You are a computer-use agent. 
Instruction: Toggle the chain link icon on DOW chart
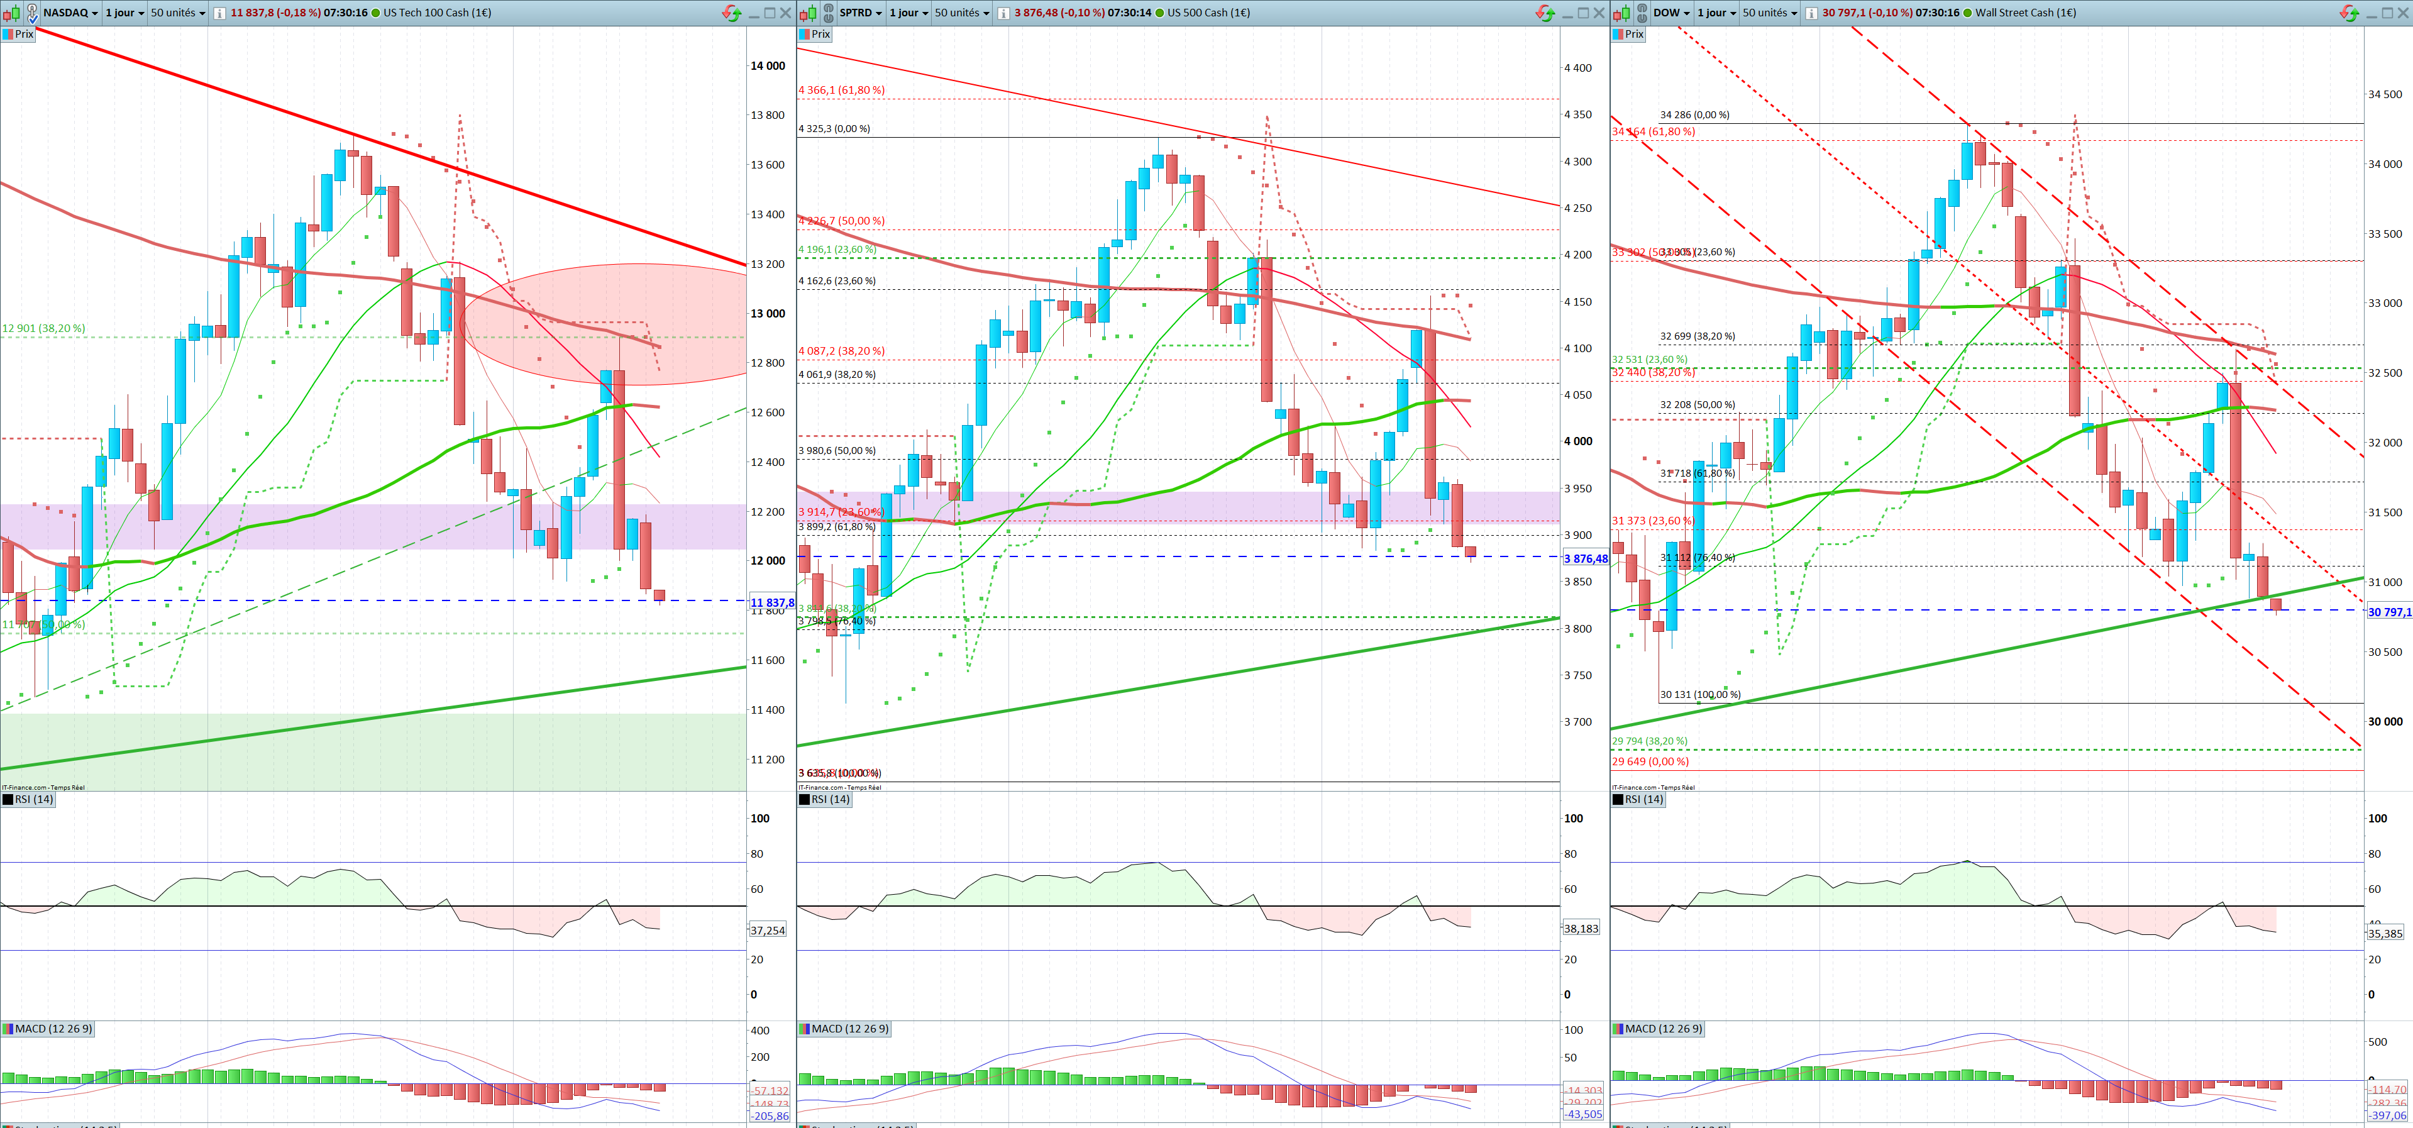point(1642,13)
